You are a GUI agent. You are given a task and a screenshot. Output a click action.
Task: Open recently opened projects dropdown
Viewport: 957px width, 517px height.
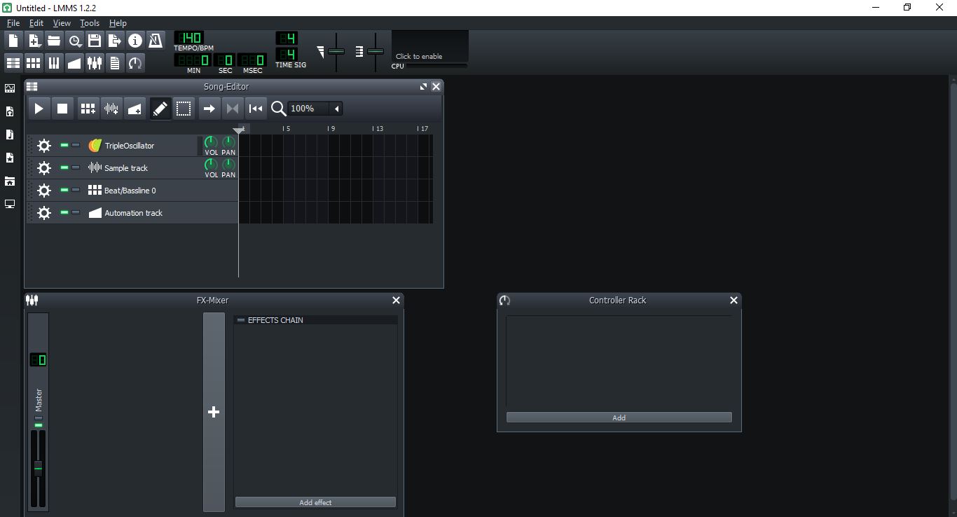point(74,41)
